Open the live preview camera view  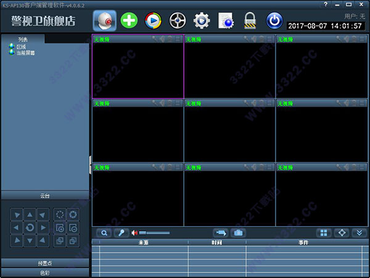105,20
